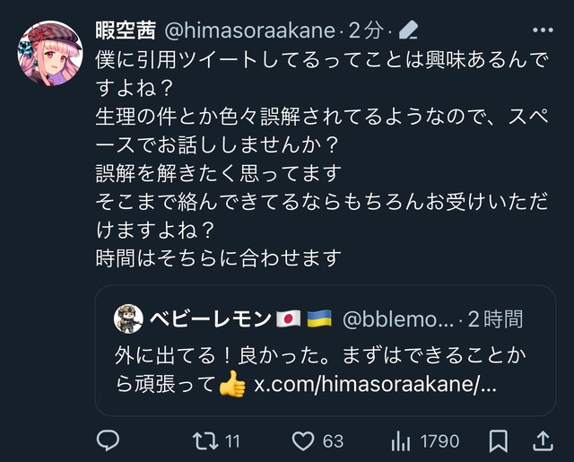Image resolution: width=574 pixels, height=462 pixels.
Task: Open the x.com/himasoraakane link in quoted tweet
Action: [x=375, y=384]
